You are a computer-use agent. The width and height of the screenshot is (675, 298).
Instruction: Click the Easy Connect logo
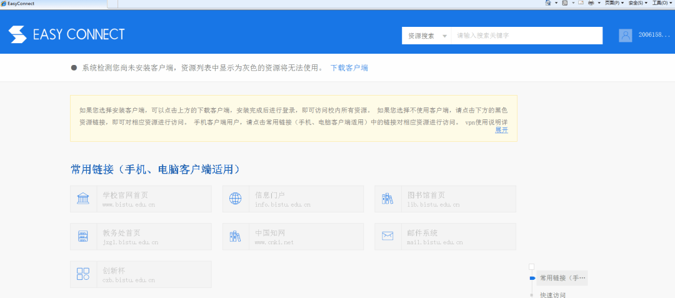(x=67, y=35)
